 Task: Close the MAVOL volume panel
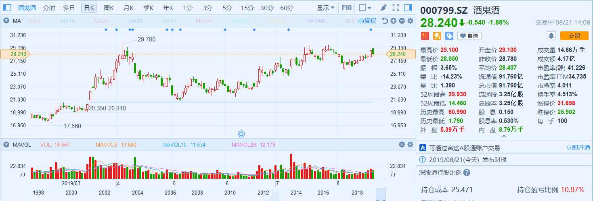pyautogui.click(x=402, y=145)
